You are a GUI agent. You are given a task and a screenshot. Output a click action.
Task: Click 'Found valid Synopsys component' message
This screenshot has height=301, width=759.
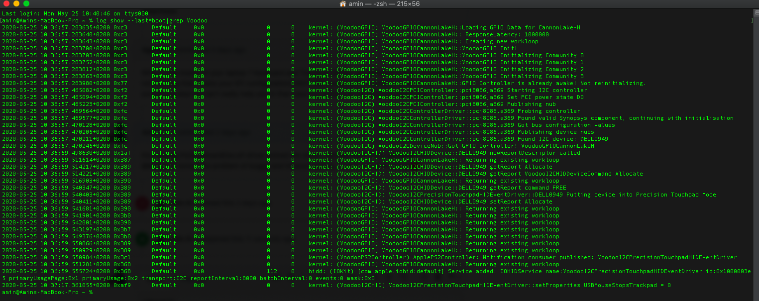570,118
